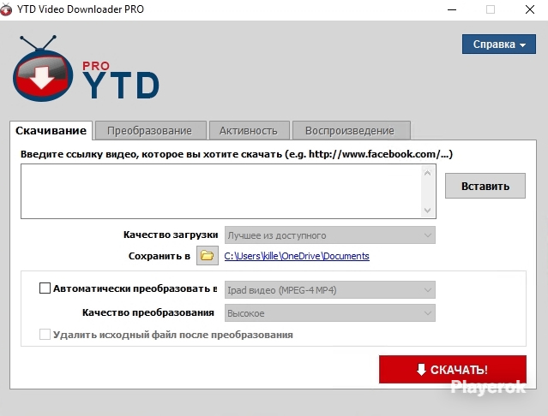Screen dimensions: 548x416
Task: Close the YTD Video Downloader PRO window
Action: coord(530,9)
